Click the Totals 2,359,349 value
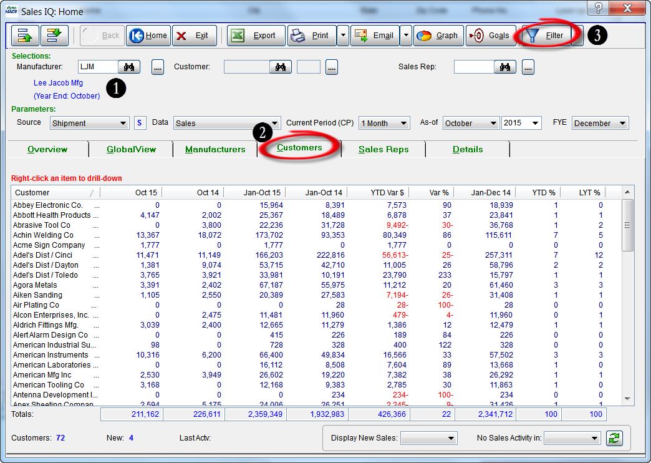The width and height of the screenshot is (651, 463). [265, 414]
